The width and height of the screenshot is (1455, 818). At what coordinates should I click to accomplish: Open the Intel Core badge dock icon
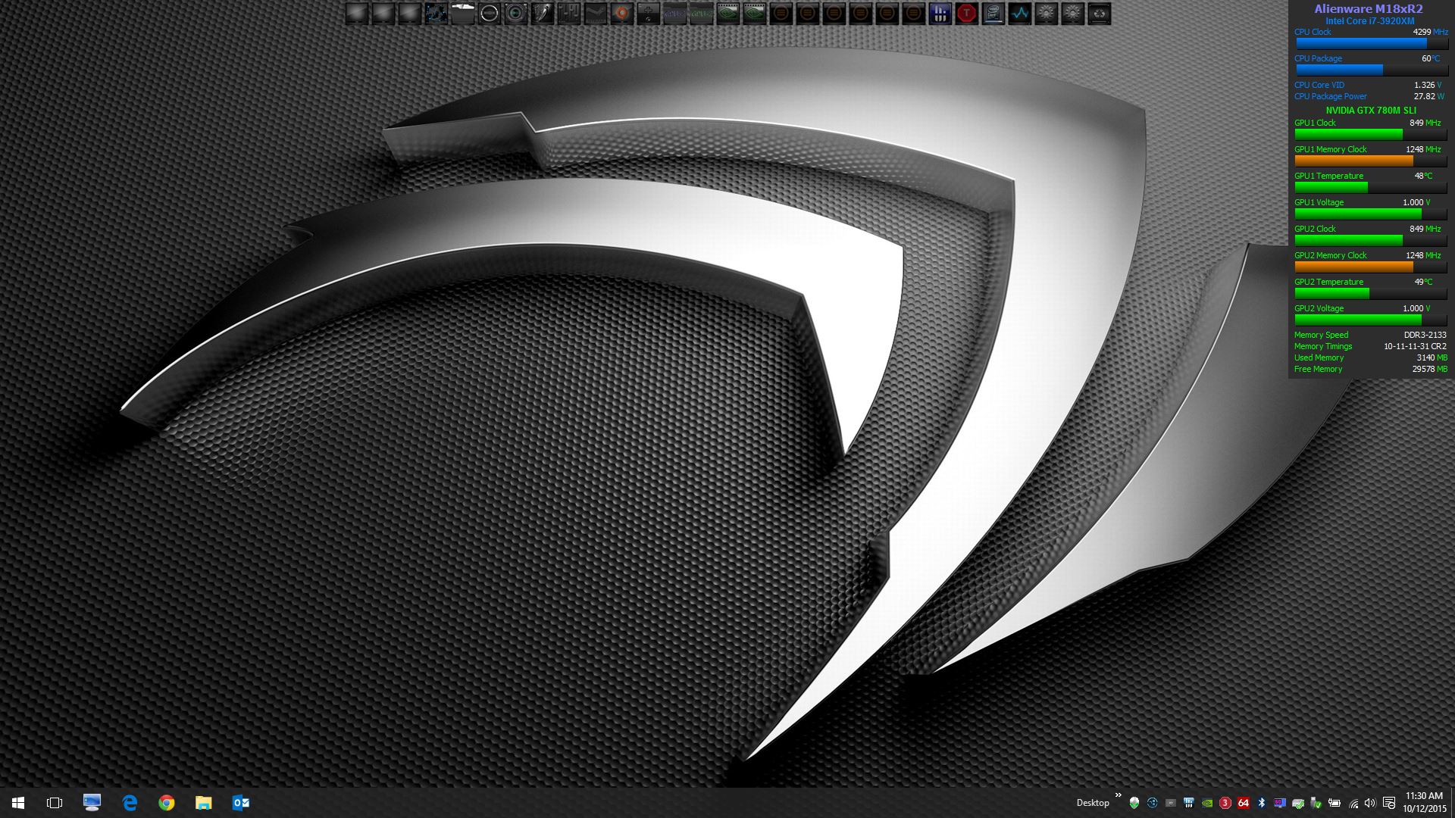993,13
